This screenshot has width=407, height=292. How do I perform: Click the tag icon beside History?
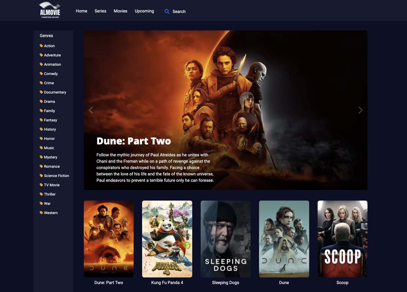tap(41, 129)
